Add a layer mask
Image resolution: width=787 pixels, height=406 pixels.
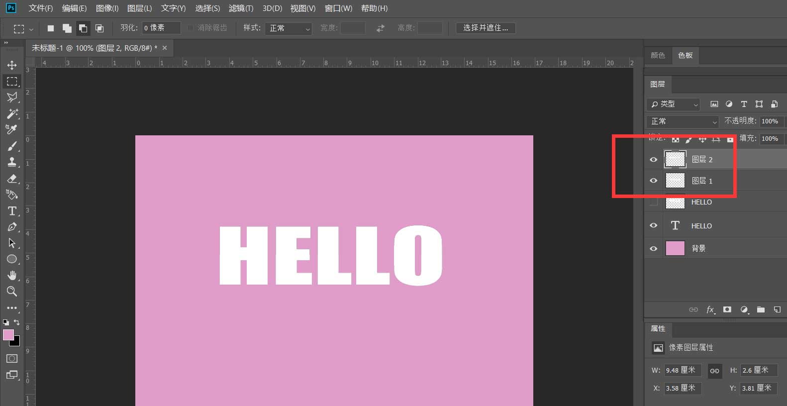[727, 309]
